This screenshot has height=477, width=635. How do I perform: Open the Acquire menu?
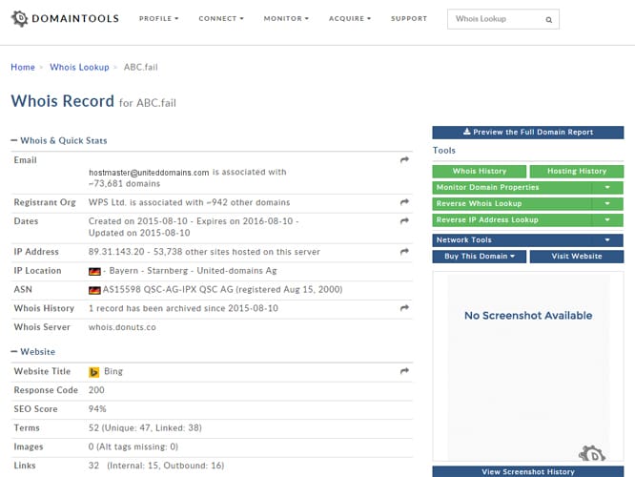click(349, 19)
